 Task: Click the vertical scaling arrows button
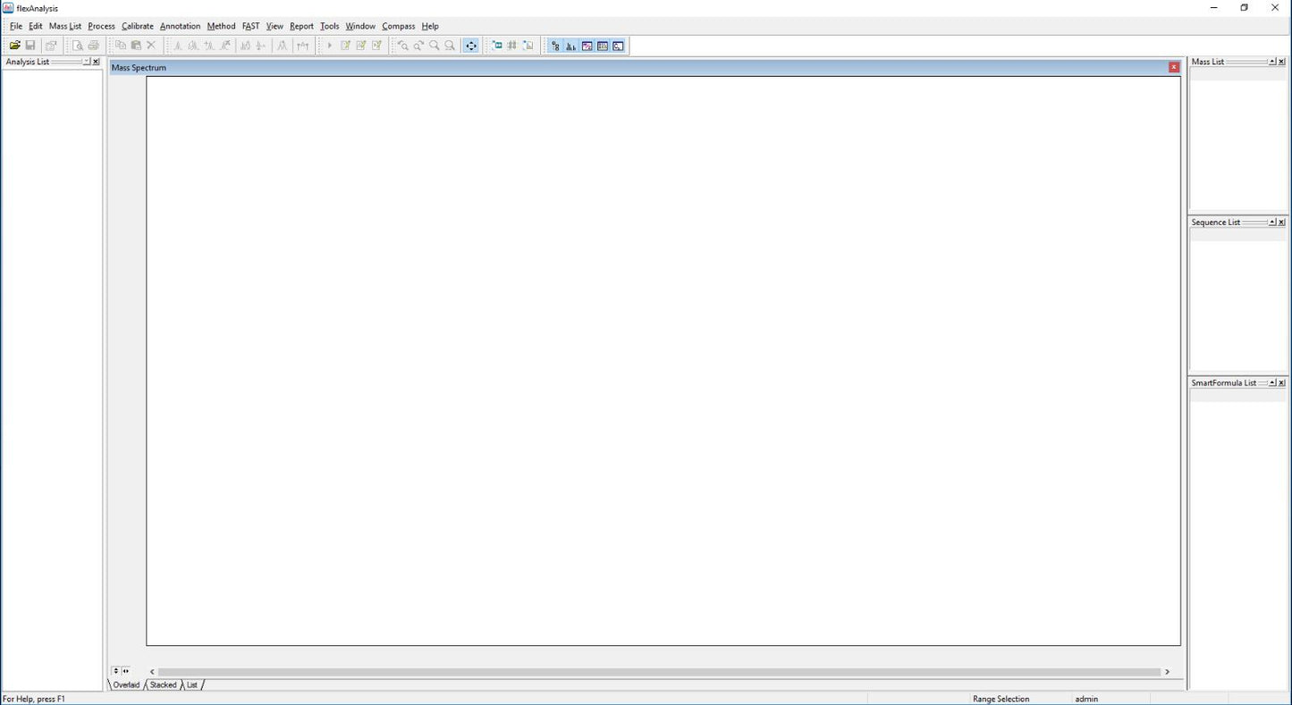point(116,671)
